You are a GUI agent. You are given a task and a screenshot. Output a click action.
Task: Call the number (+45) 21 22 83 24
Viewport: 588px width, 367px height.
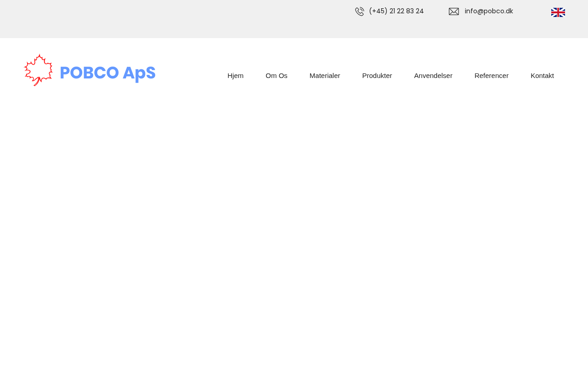click(x=396, y=11)
